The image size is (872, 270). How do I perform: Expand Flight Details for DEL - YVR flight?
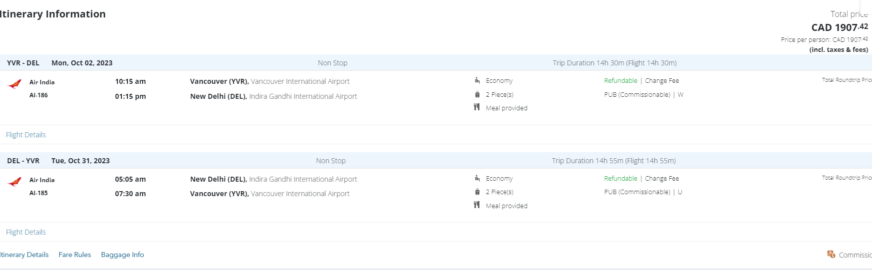click(26, 232)
